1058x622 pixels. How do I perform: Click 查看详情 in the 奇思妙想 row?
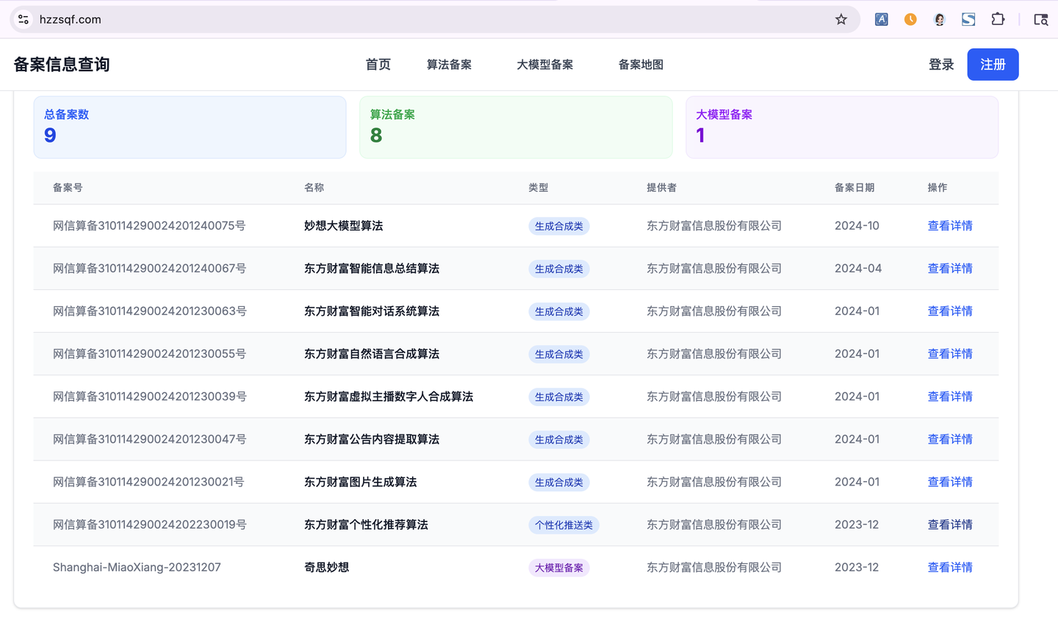point(949,567)
